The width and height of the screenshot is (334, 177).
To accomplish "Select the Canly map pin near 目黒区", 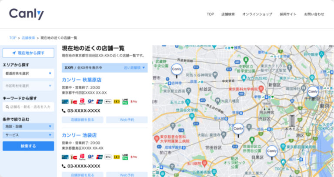I will pos(272,151).
